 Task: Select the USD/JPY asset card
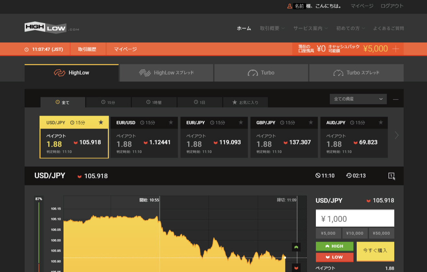tap(74, 137)
